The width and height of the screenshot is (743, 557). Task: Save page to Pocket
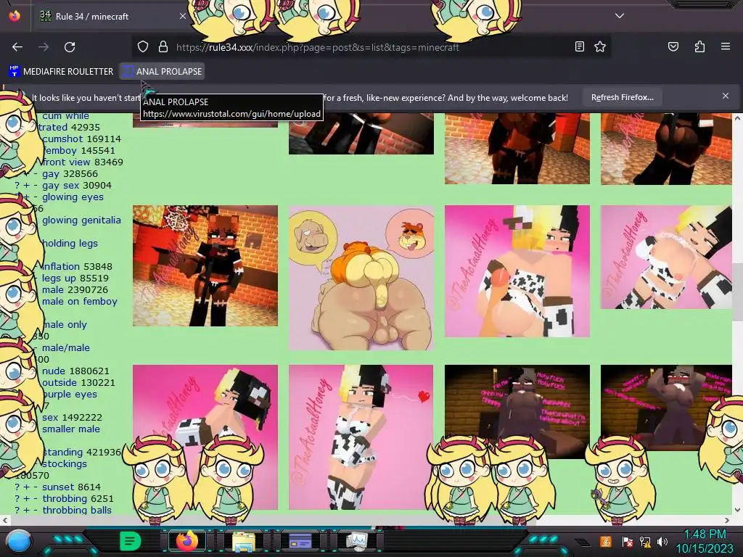click(x=673, y=46)
